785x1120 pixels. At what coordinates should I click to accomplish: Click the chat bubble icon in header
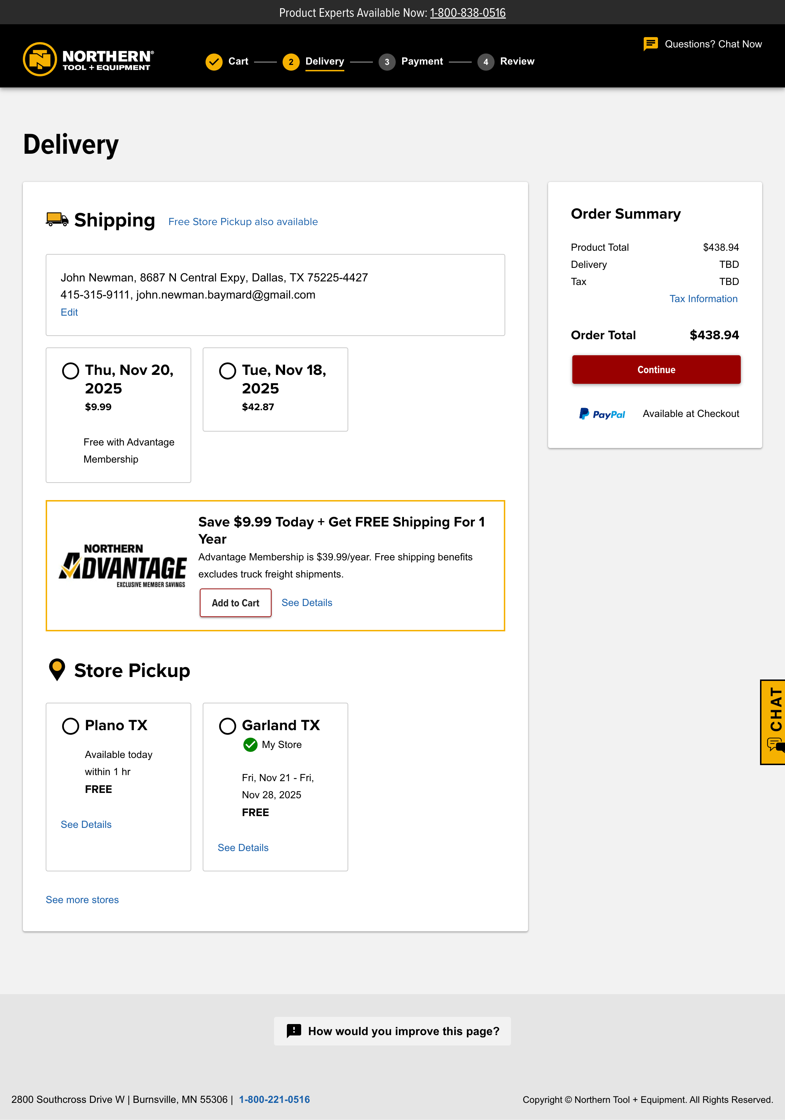(x=650, y=44)
